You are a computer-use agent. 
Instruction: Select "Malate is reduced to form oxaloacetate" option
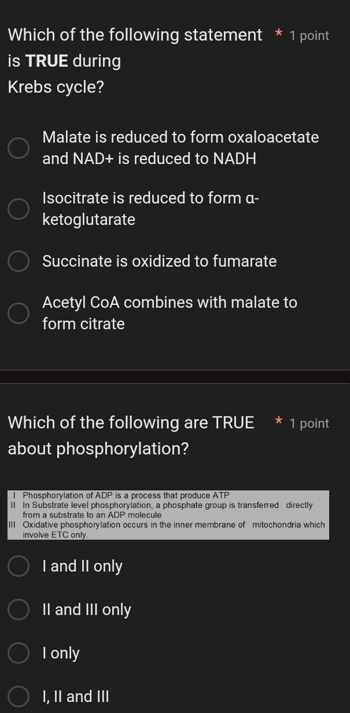click(18, 148)
